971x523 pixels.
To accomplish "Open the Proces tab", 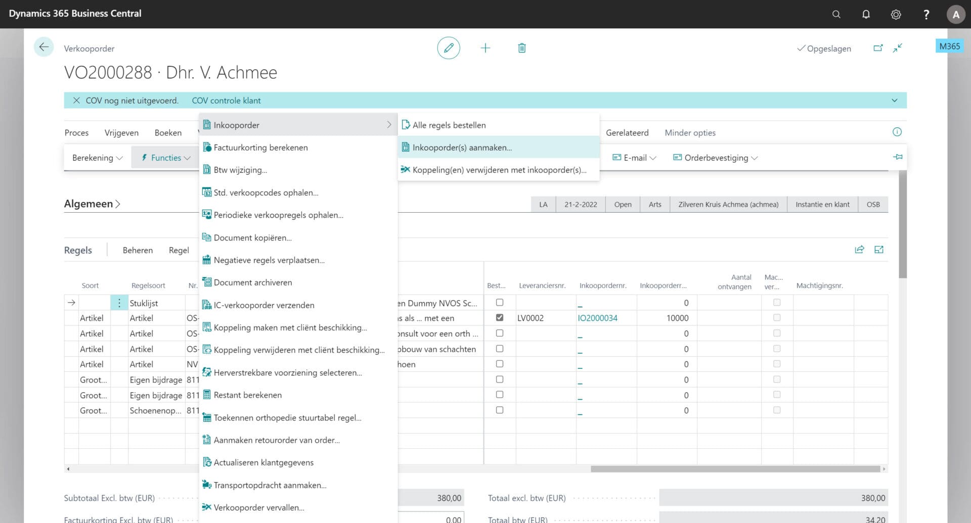I will [76, 132].
